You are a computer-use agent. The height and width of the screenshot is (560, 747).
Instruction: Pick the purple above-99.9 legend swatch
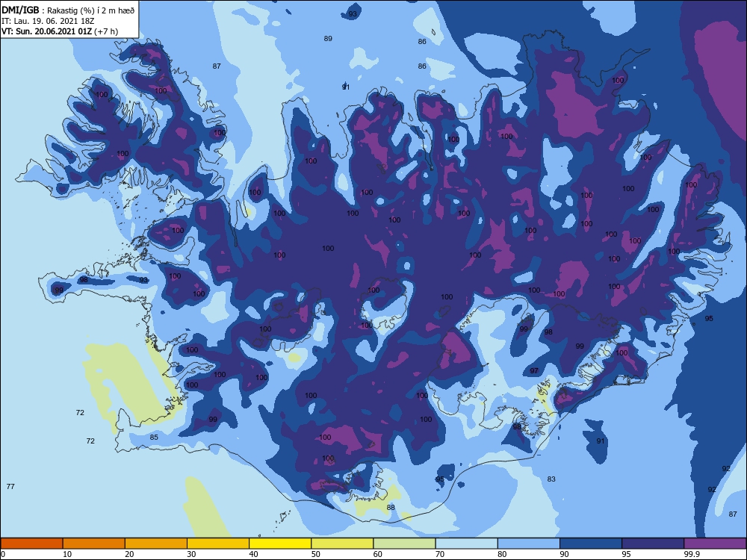[x=715, y=544]
